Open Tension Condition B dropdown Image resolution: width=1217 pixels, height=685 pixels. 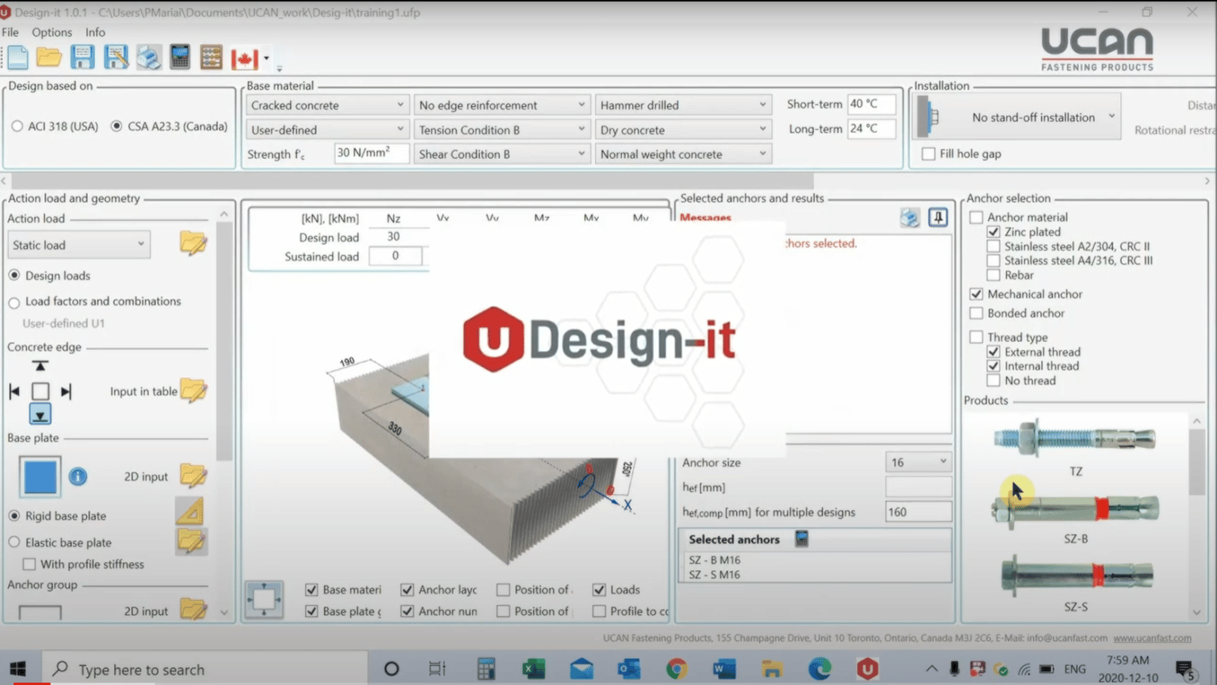point(502,129)
